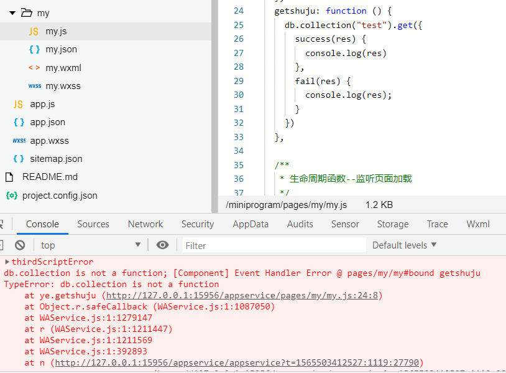Click the config icon beside project.config.json
The width and height of the screenshot is (506, 373).
tap(12, 196)
